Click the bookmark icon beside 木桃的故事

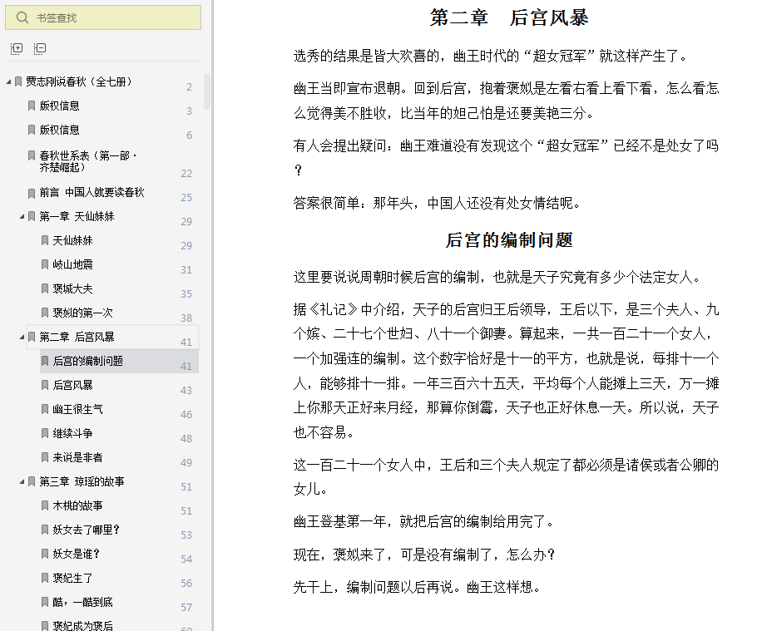[45, 505]
